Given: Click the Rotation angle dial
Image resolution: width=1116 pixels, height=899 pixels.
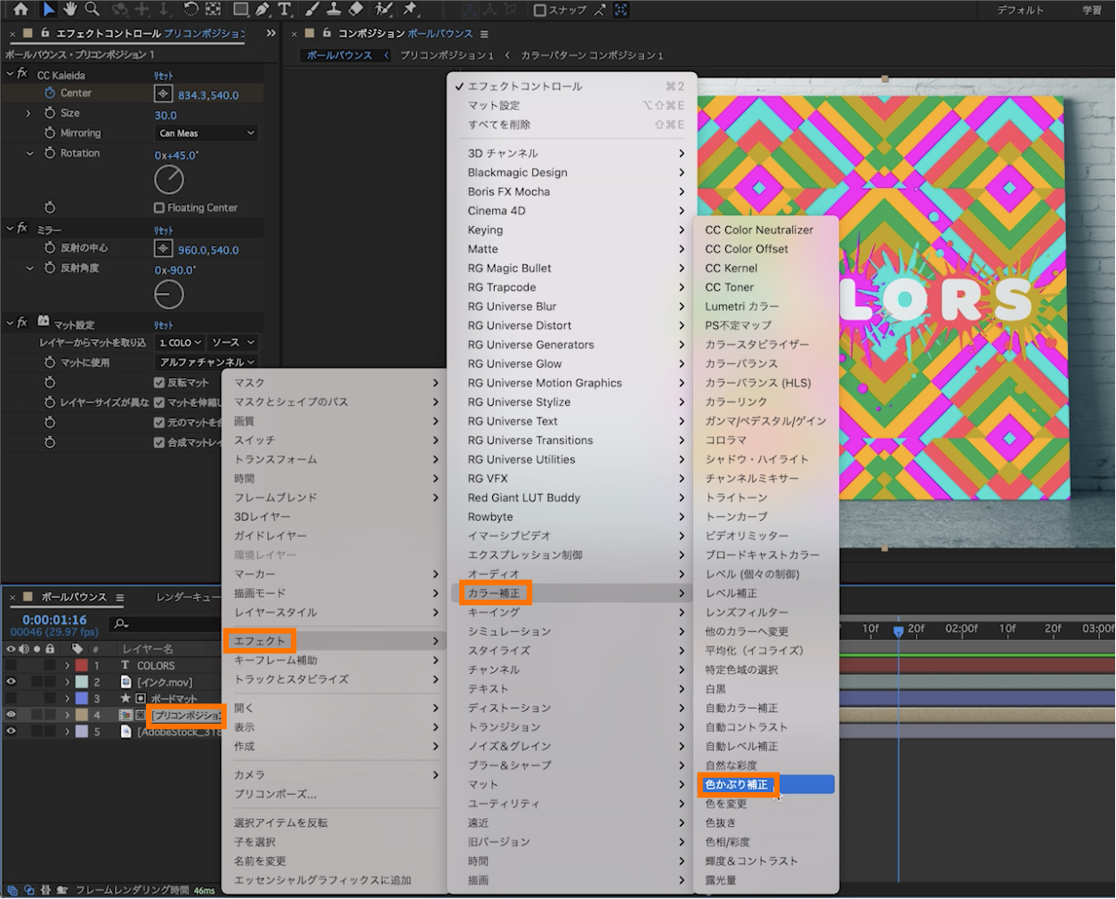Looking at the screenshot, I should tap(169, 180).
